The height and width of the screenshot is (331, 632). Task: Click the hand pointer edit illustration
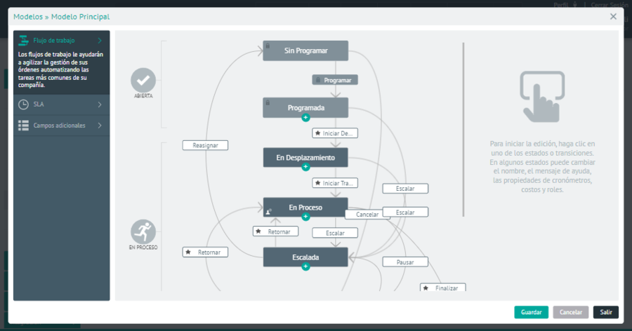point(542,97)
